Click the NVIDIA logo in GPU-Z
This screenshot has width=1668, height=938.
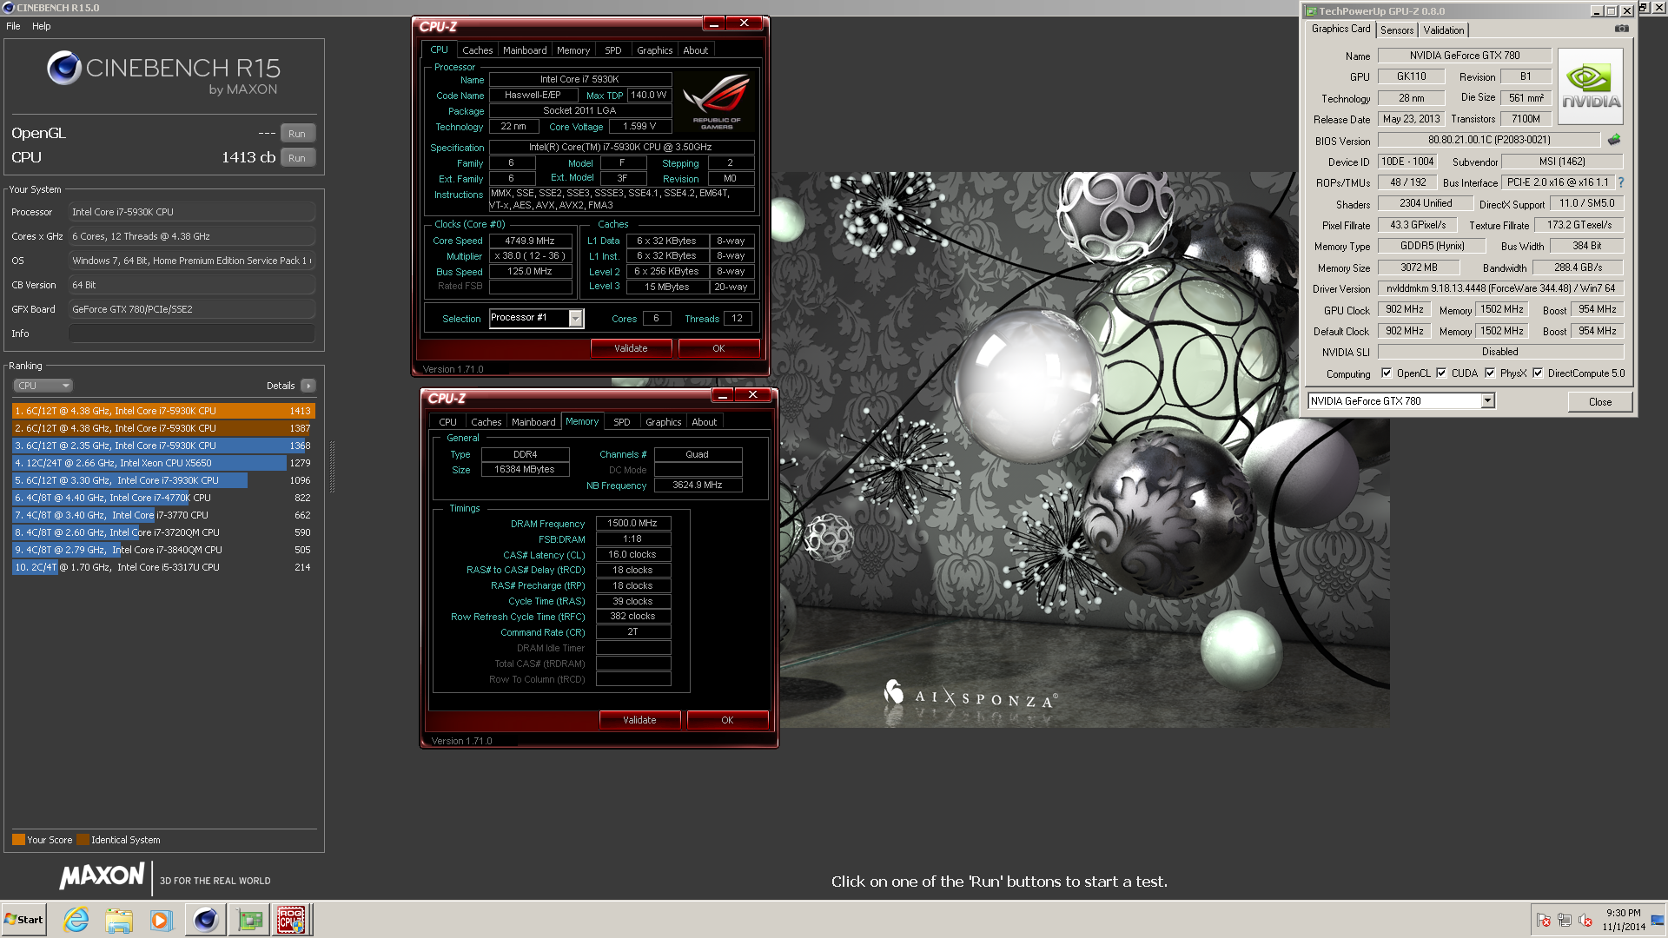1591,86
